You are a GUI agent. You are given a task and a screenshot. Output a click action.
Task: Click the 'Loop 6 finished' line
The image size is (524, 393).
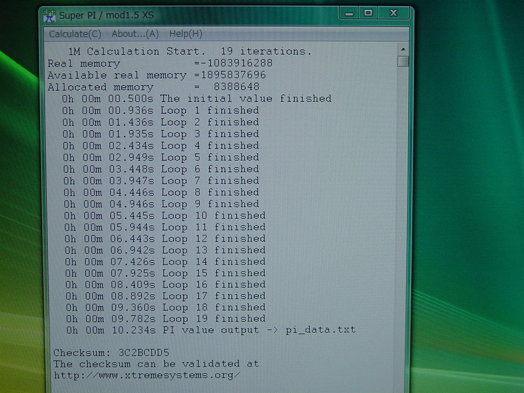pyautogui.click(x=161, y=169)
